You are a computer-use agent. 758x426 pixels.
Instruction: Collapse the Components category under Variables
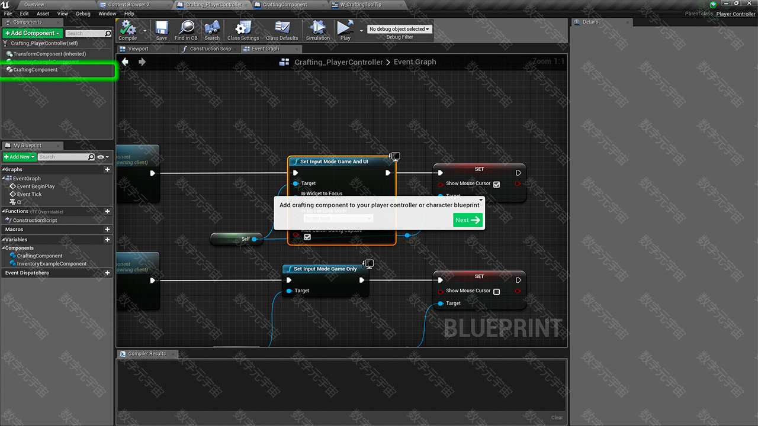tap(3, 248)
